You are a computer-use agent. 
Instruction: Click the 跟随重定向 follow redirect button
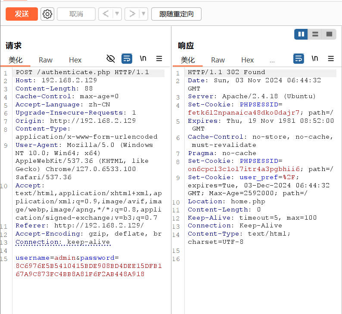(176, 14)
